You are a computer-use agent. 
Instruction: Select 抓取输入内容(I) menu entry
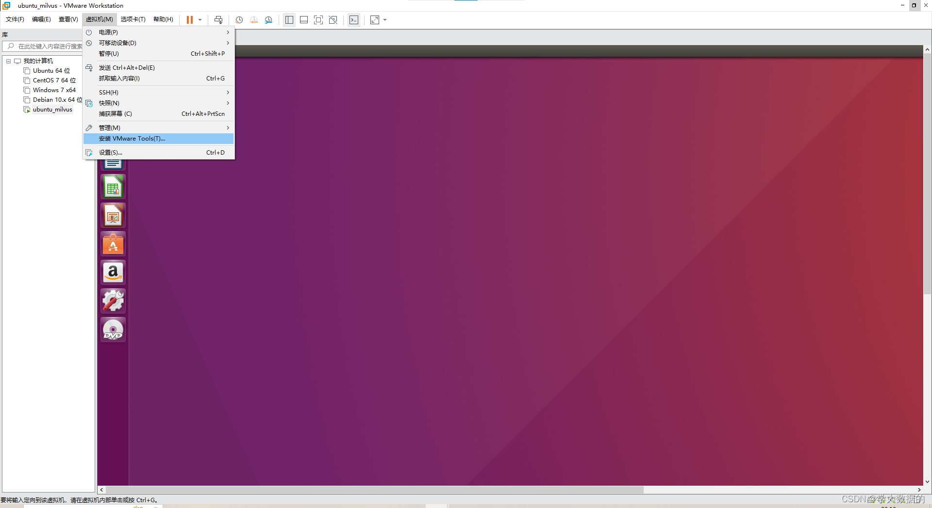point(159,79)
